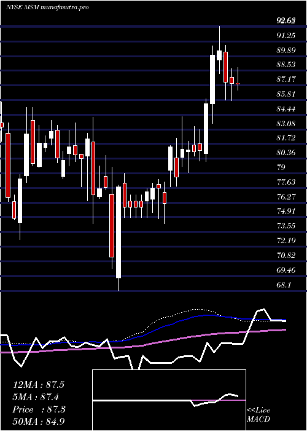Select the 83.08 price axis label

286,123
